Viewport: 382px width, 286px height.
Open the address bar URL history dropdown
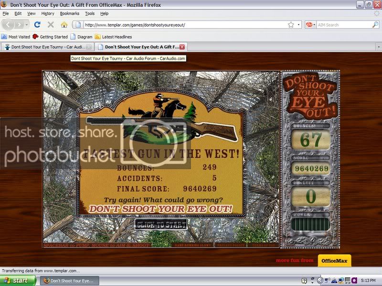click(298, 25)
